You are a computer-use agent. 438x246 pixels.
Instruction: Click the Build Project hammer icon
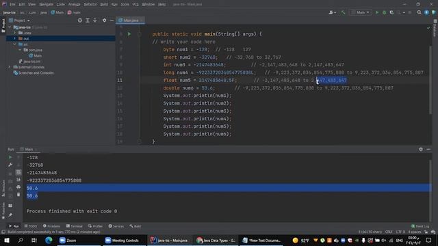pos(343,12)
